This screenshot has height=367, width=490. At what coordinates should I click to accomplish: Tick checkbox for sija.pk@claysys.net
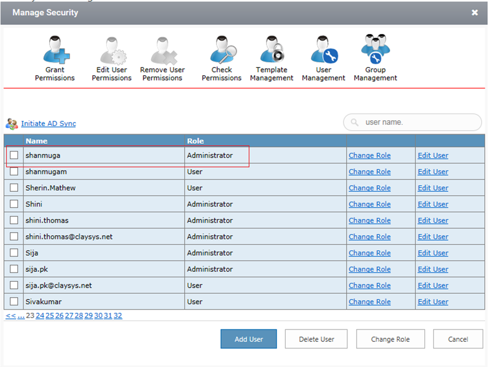[x=14, y=285]
